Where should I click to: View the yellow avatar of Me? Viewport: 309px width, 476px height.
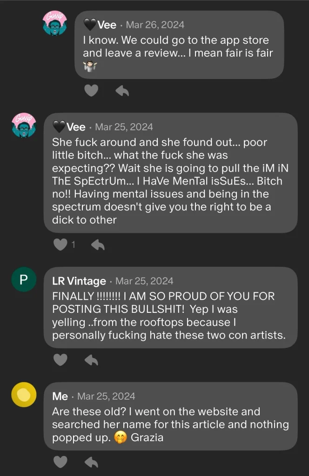coord(24,395)
